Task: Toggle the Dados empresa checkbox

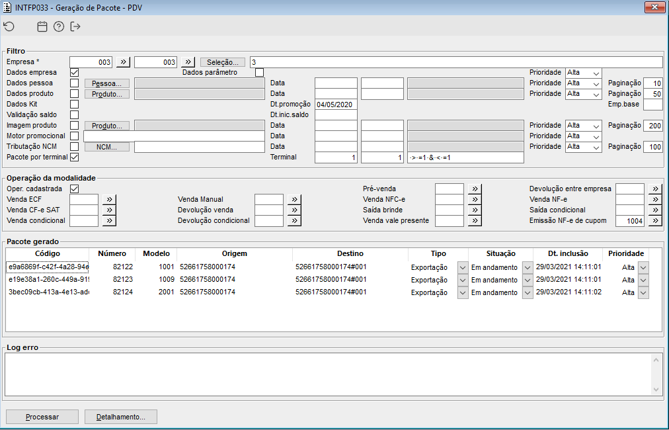Action: 74,73
